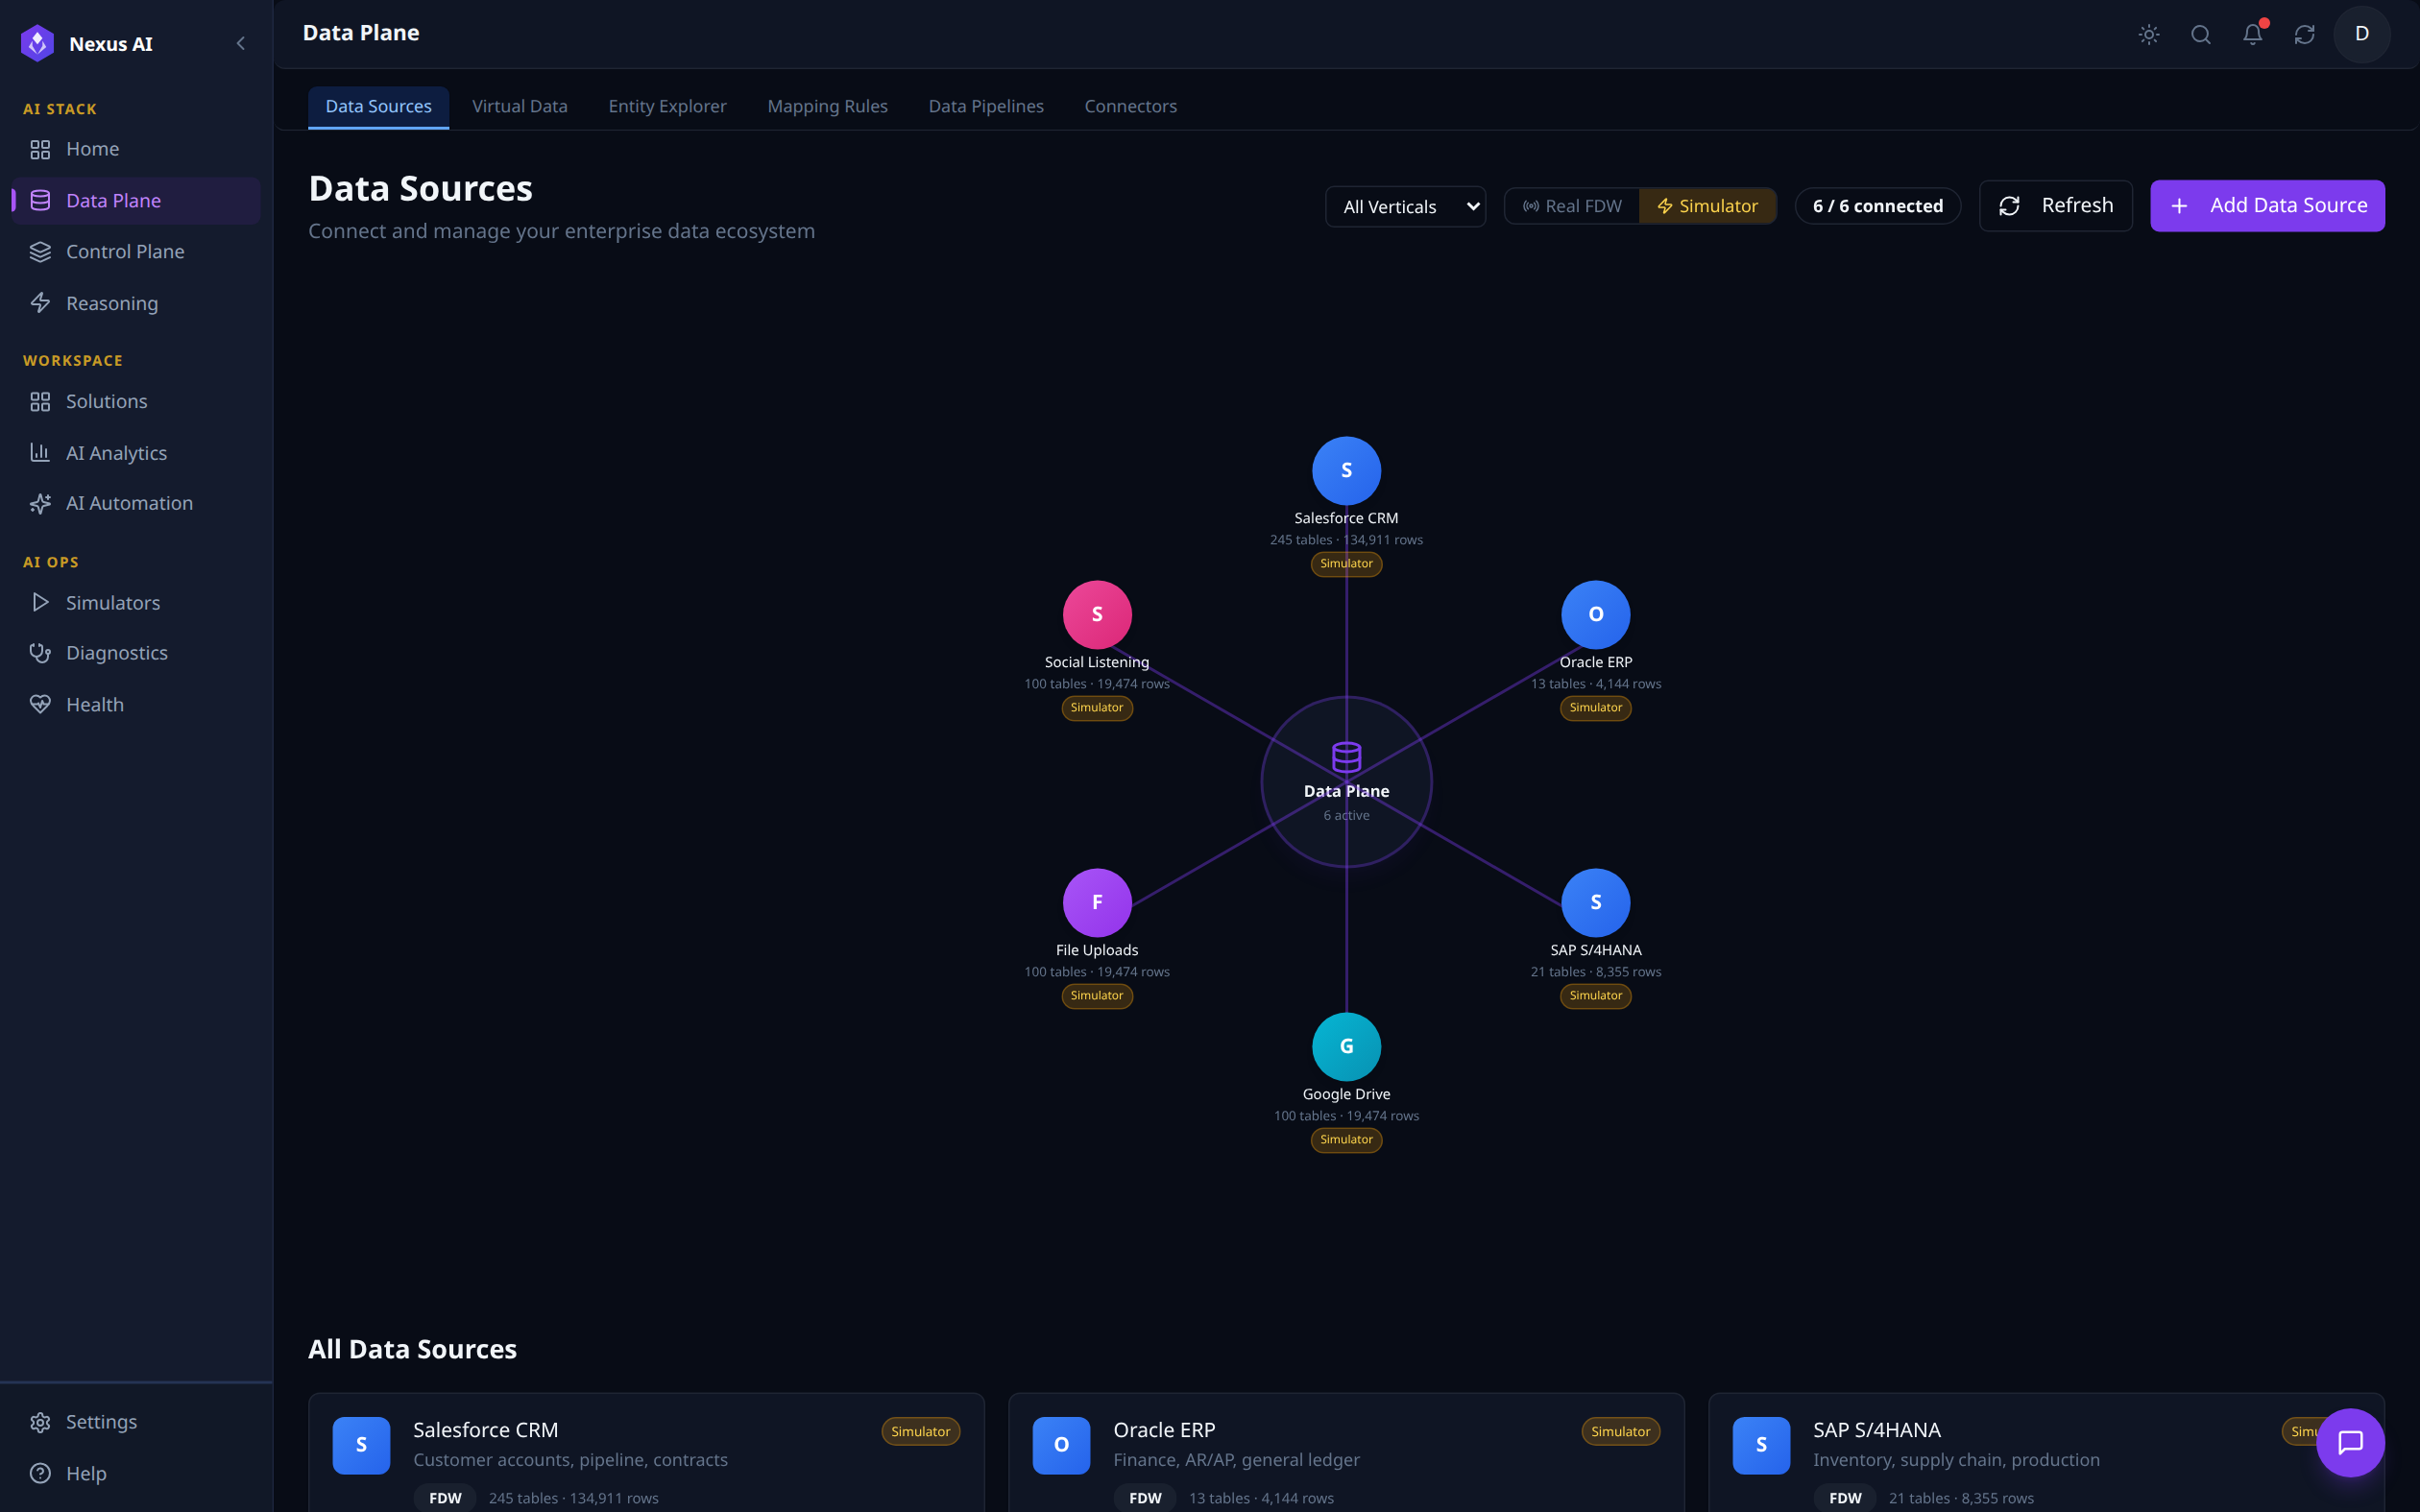2420x1512 pixels.
Task: Click the '6 active' hub label
Action: [x=1346, y=816]
